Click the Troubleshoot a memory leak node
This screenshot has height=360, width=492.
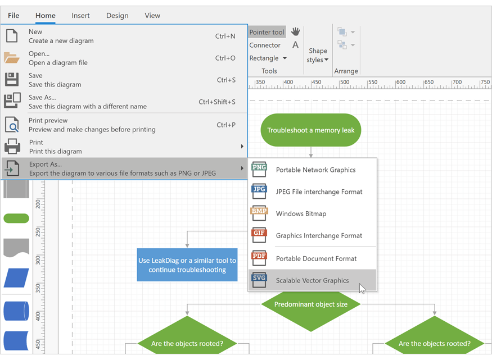point(310,130)
